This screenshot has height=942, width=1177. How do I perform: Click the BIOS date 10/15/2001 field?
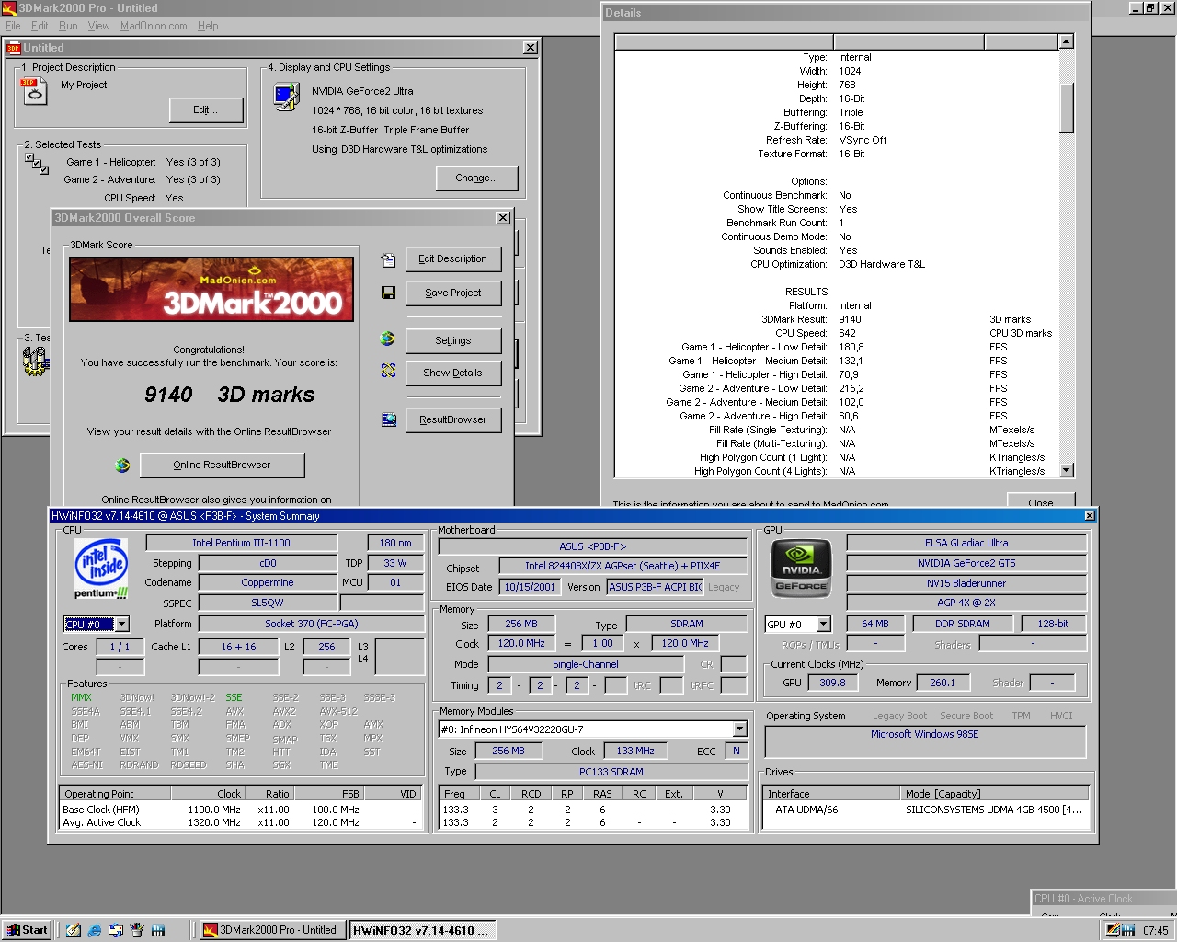tap(530, 587)
